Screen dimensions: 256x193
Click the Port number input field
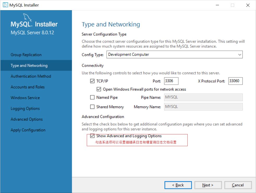tap(171, 81)
